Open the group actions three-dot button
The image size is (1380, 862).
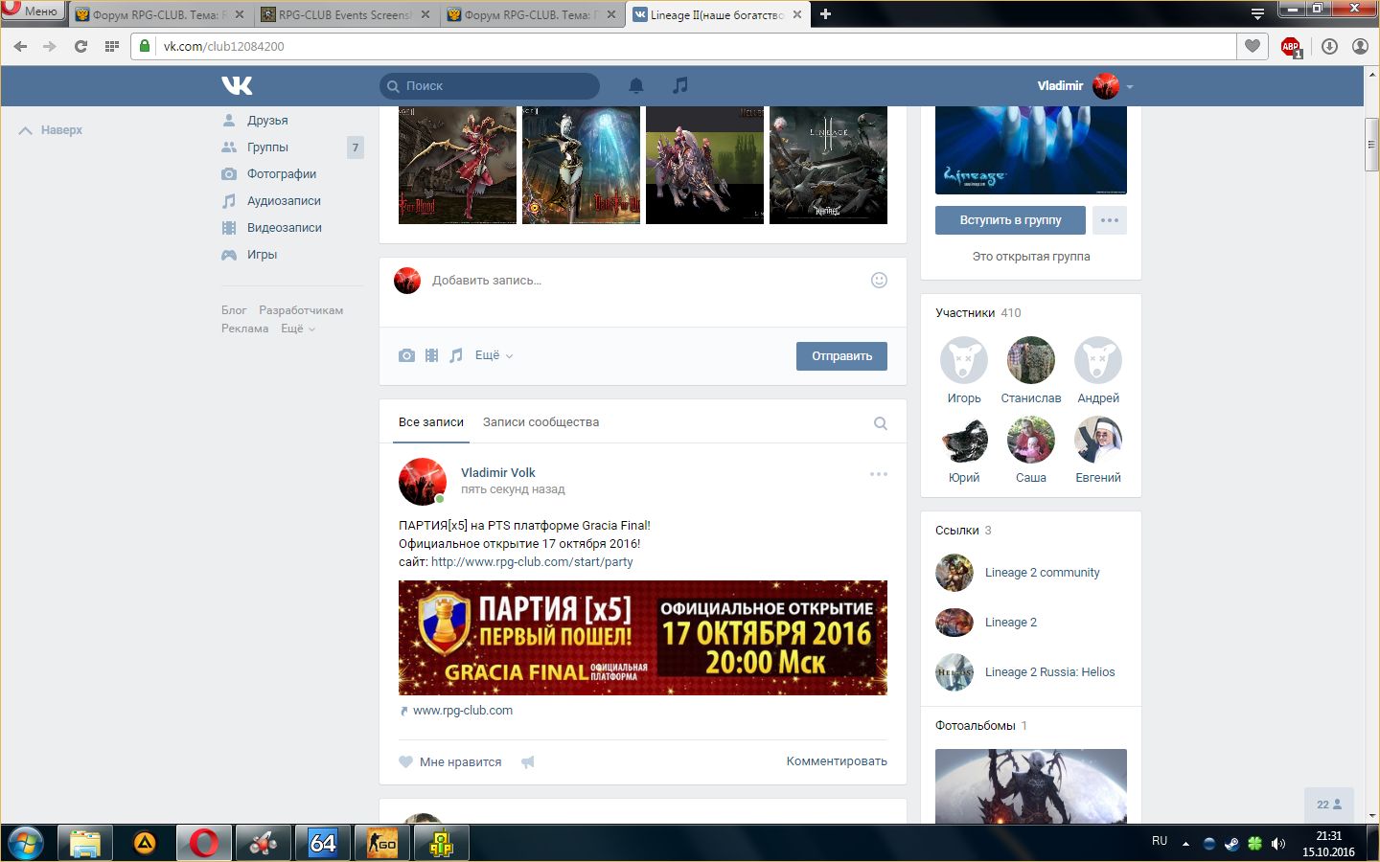point(1110,220)
